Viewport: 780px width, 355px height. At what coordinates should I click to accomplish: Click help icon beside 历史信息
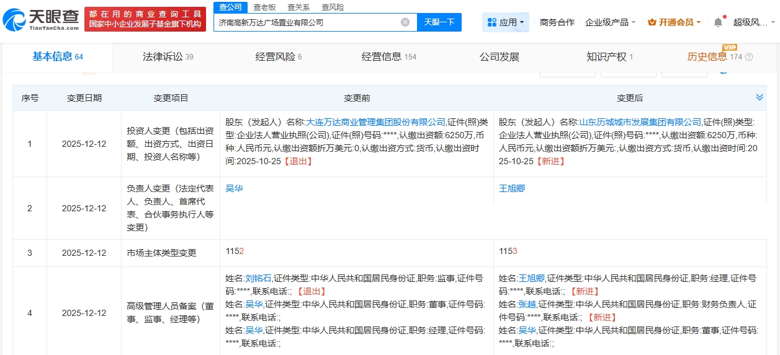point(749,57)
